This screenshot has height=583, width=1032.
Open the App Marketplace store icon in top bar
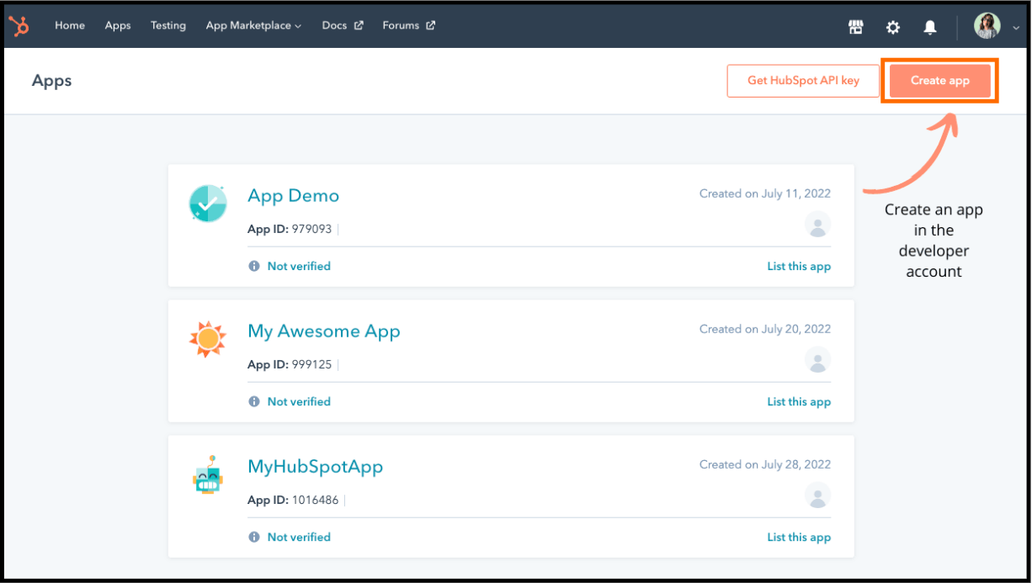coord(856,26)
